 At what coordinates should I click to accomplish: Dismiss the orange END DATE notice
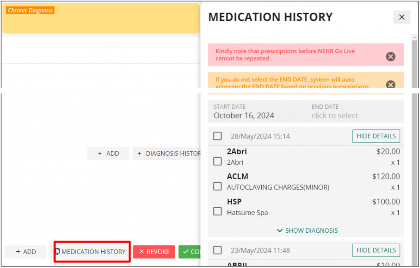[390, 84]
